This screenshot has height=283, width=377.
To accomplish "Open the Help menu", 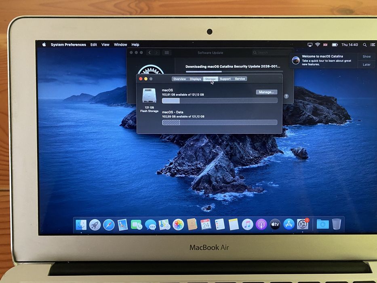I will [x=135, y=44].
